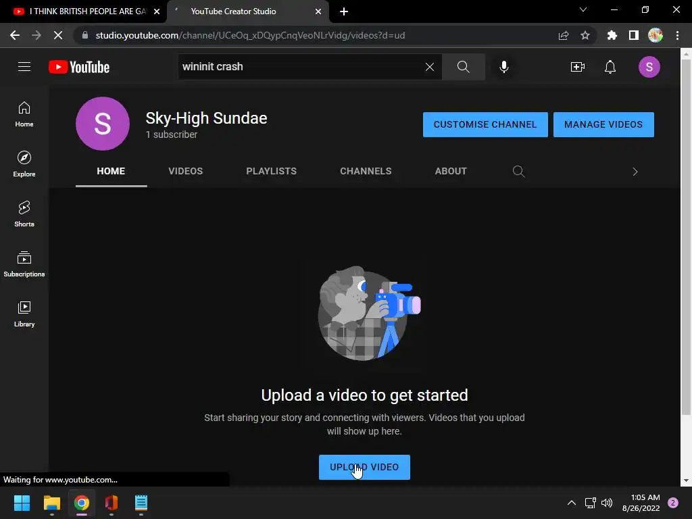
Task: Click the 1 subscriber text
Action: tap(171, 134)
